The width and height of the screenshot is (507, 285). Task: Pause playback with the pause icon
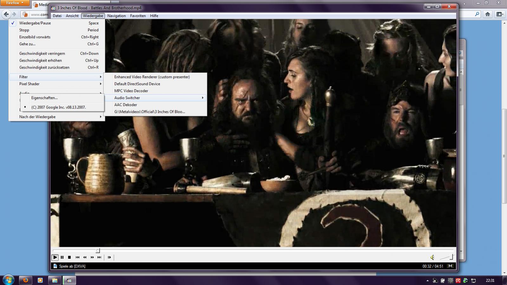coord(62,257)
